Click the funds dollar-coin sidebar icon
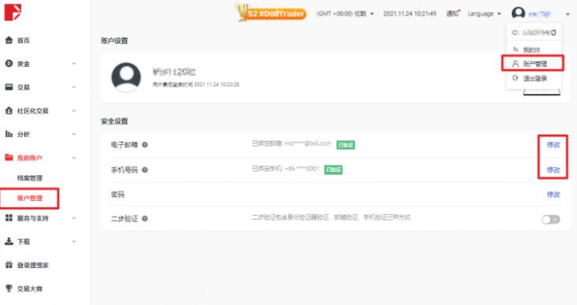This screenshot has height=305, width=577. 9,64
